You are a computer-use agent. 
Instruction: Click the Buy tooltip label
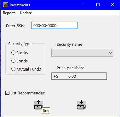pyautogui.click(x=46, y=111)
